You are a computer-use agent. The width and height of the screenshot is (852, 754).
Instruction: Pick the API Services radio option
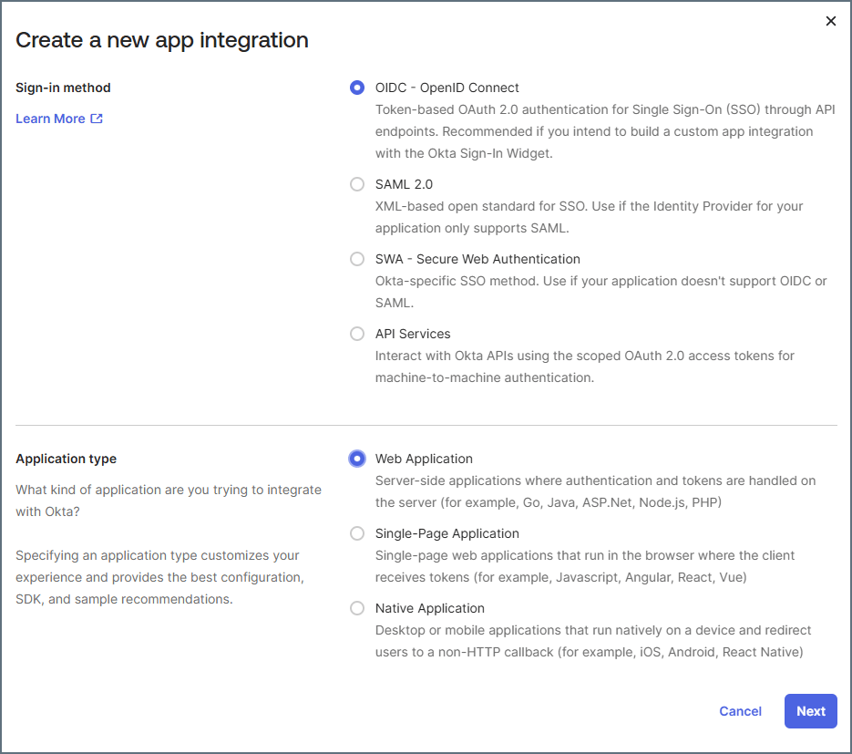point(357,334)
